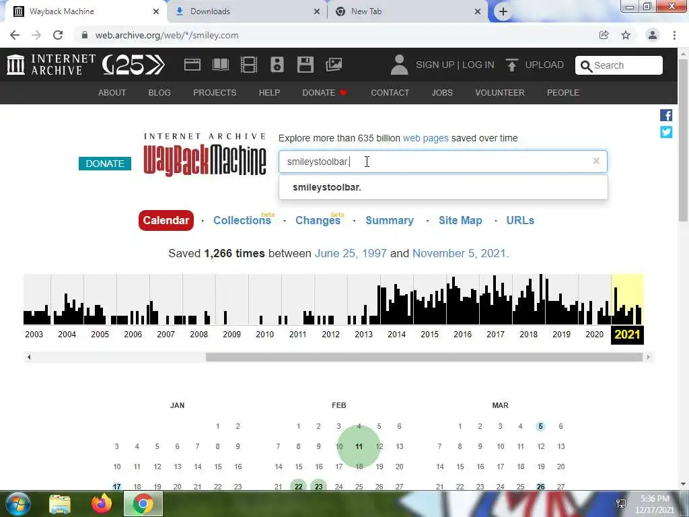Open the Summary view
This screenshot has width=689, height=517.
click(x=390, y=220)
